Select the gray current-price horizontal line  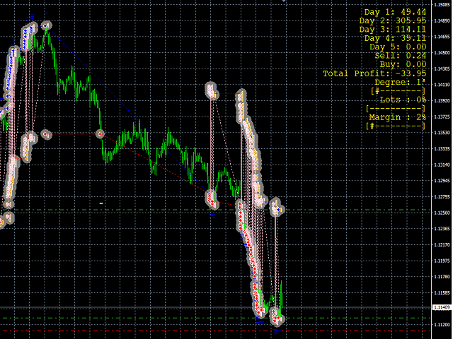tap(215, 308)
